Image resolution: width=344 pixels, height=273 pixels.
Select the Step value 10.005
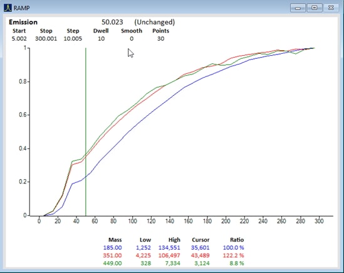coord(73,39)
